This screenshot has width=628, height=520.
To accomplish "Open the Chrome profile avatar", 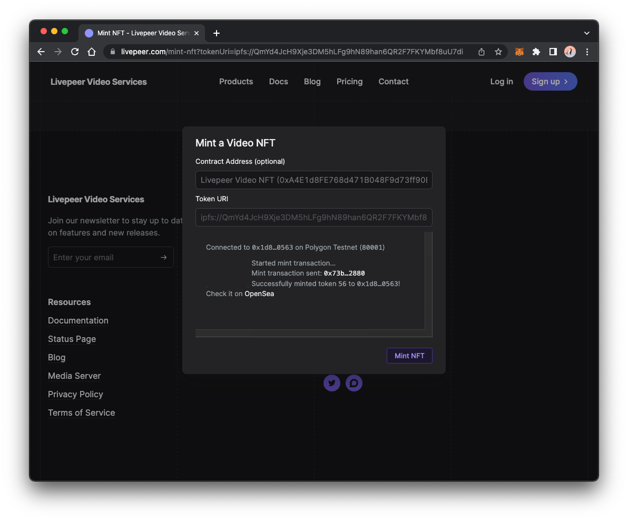I will (x=570, y=52).
